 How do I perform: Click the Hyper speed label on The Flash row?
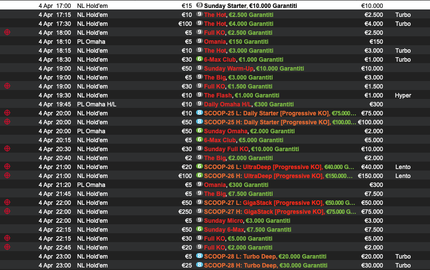(x=403, y=95)
